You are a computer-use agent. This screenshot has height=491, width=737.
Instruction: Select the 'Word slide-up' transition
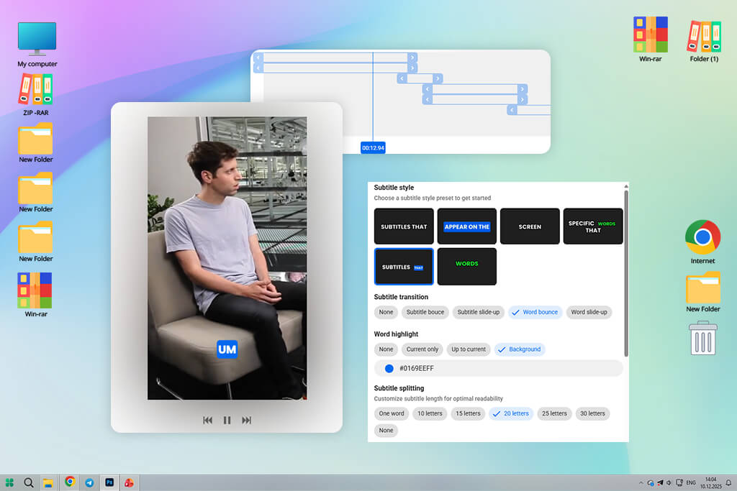pos(589,312)
